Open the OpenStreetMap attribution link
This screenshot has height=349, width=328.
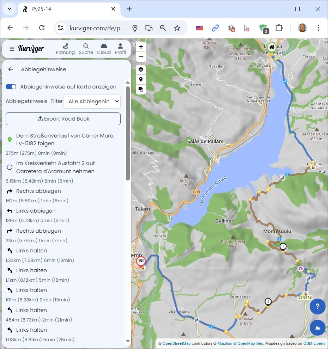[176, 343]
